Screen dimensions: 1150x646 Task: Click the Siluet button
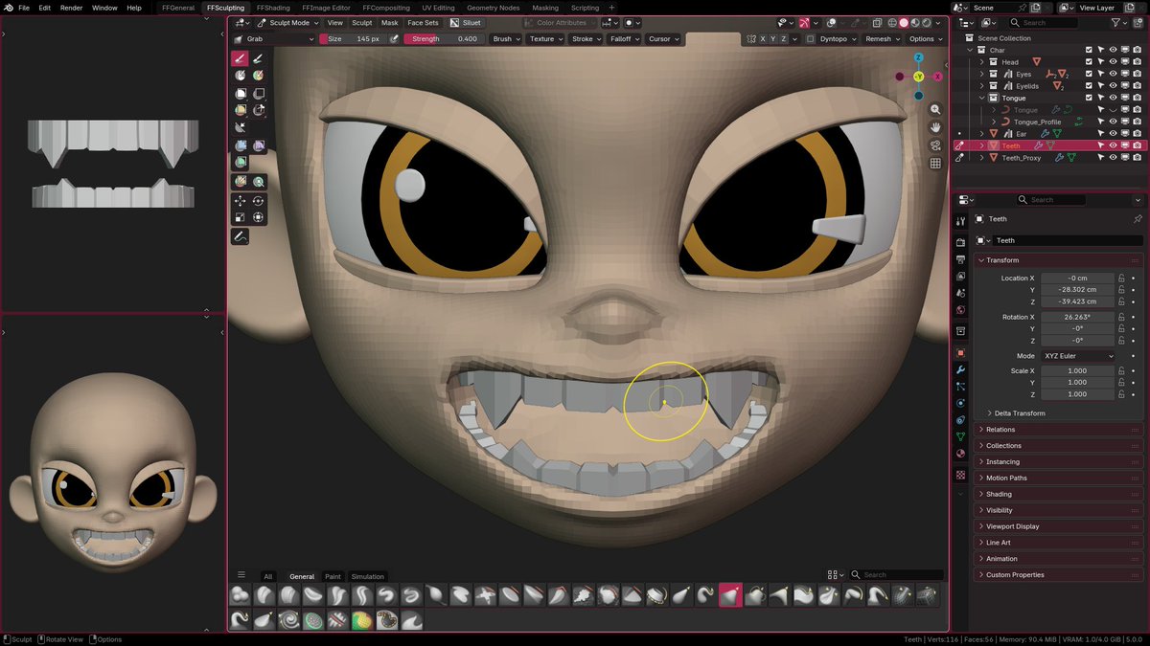[x=467, y=22]
